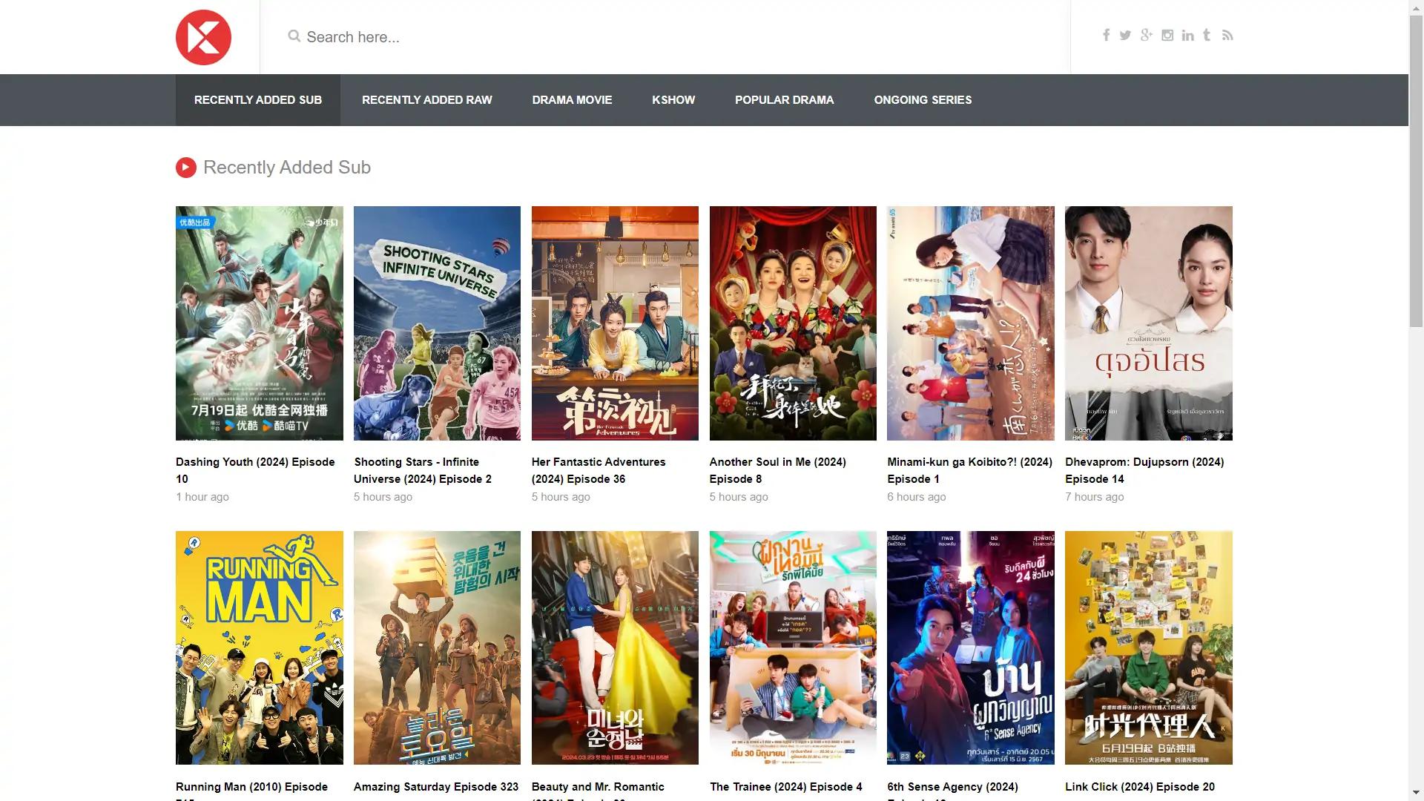Open the KSHOW menu item

(673, 99)
